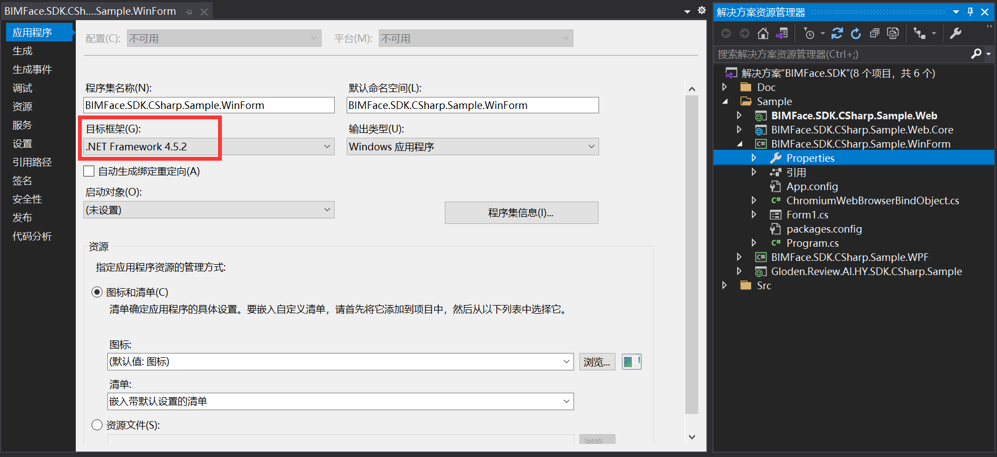Open Properties wrench icon in Solution Explorer toolbar
Screen dimensions: 997x457
coord(956,33)
